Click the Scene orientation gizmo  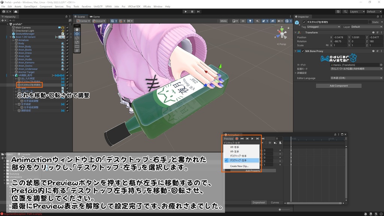[x=282, y=33]
